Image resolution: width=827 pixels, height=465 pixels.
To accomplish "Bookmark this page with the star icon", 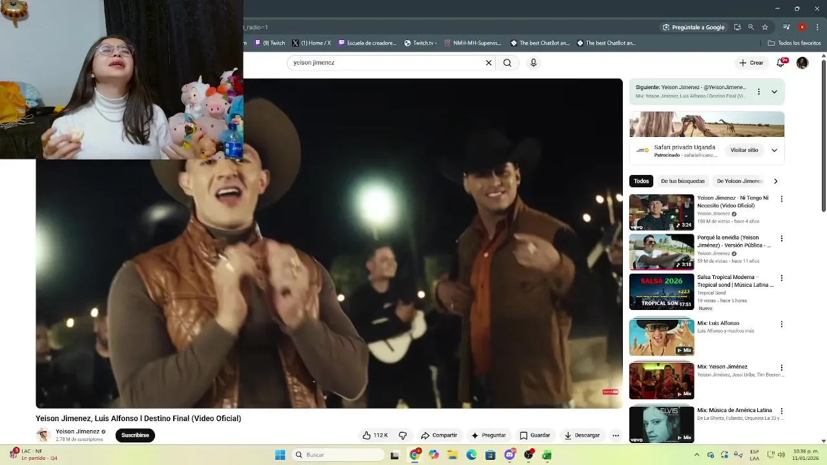I will 765,27.
